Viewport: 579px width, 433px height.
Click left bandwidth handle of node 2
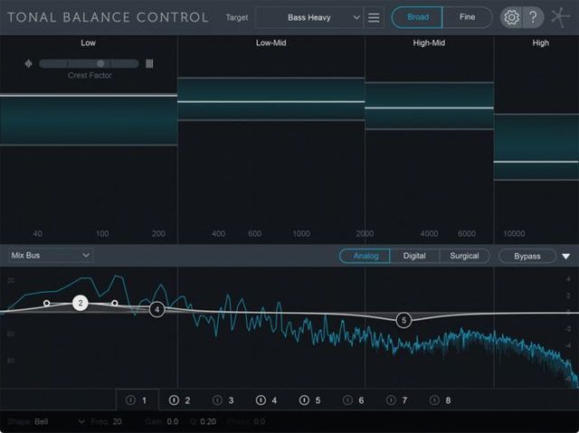[x=46, y=303]
